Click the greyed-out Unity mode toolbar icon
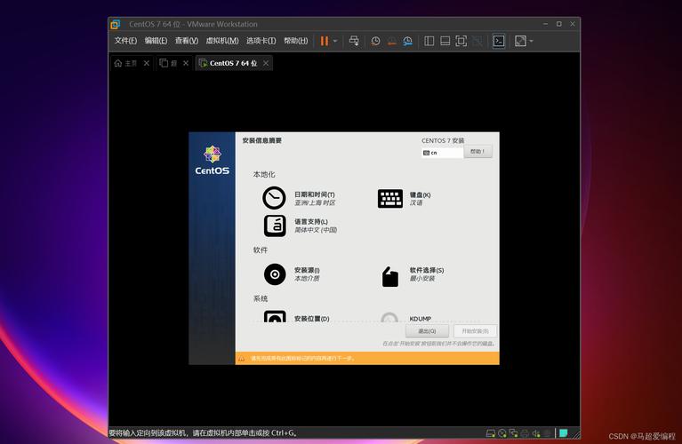The height and width of the screenshot is (444, 682). [x=477, y=41]
